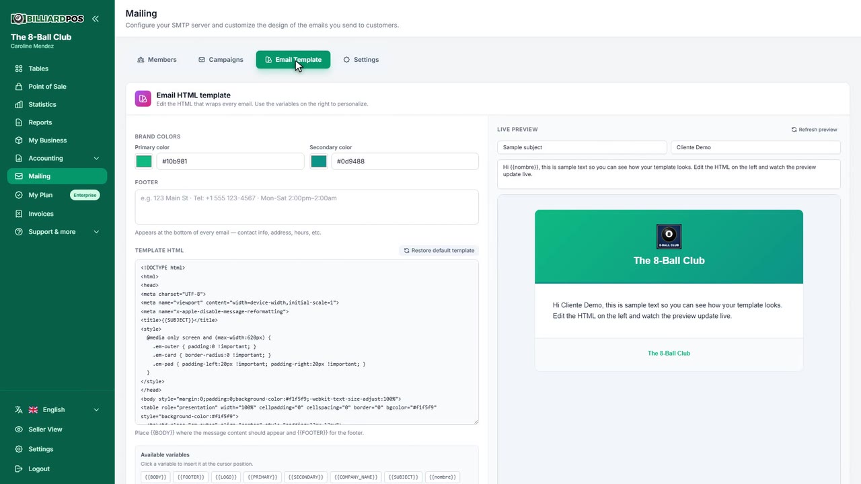861x484 pixels.
Task: Select the Email Template tab
Action: (293, 60)
